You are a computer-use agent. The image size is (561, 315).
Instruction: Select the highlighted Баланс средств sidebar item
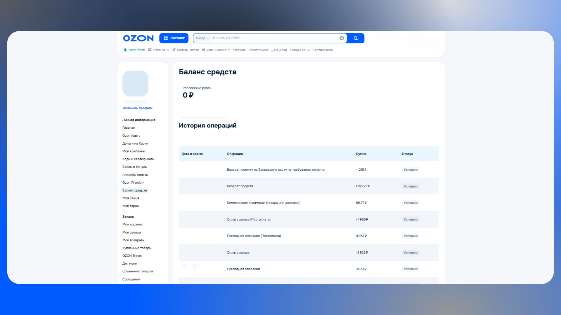135,190
